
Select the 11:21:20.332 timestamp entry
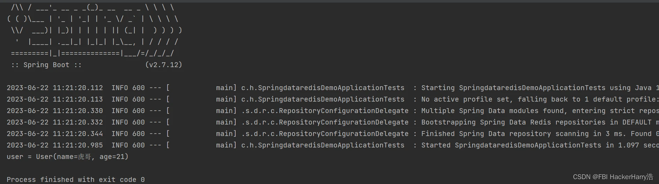coord(78,122)
